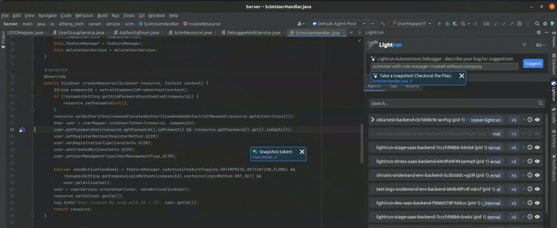Open the Tools menu
The height and width of the screenshot is (228, 557).
point(129,15)
